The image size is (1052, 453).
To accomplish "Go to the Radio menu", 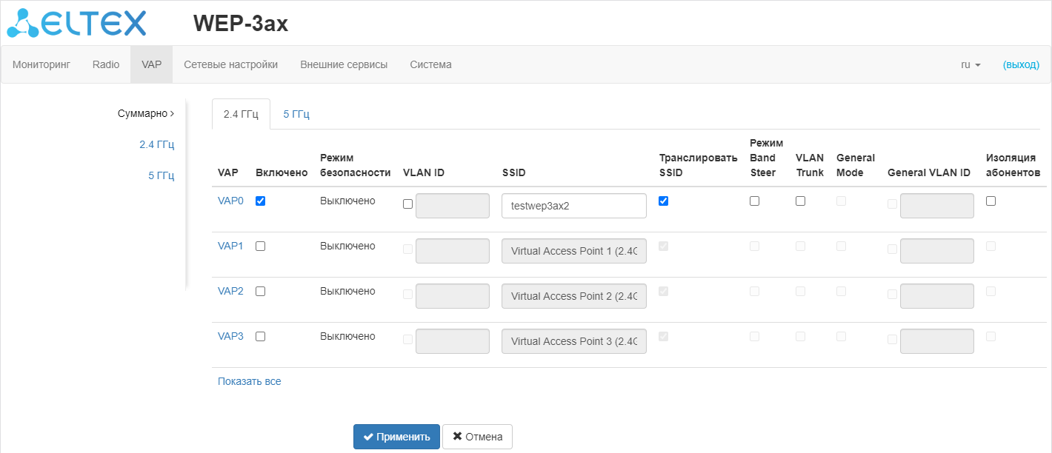I will click(x=106, y=65).
